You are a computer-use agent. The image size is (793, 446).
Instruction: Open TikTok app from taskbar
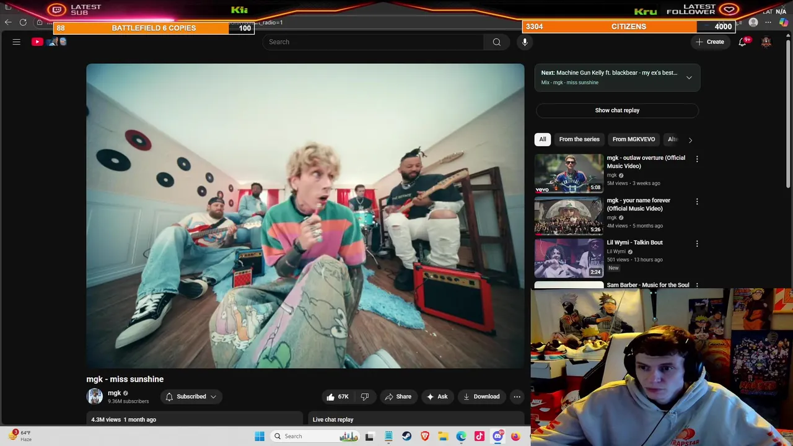click(x=480, y=436)
